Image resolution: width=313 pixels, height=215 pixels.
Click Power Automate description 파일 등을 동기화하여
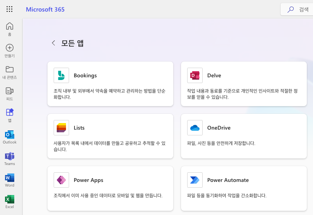click(227, 195)
